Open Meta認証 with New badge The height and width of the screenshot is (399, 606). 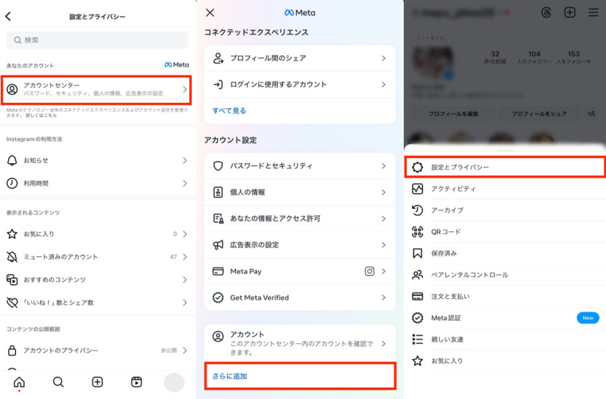[x=504, y=318]
